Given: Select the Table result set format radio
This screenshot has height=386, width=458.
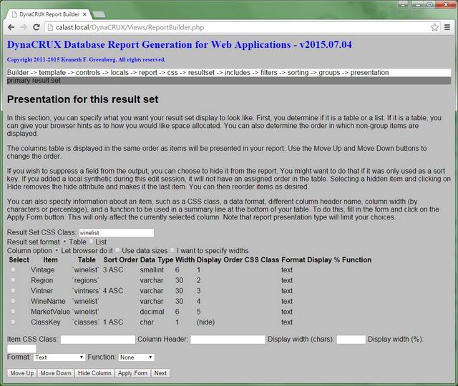Looking at the screenshot, I should coord(64,242).
